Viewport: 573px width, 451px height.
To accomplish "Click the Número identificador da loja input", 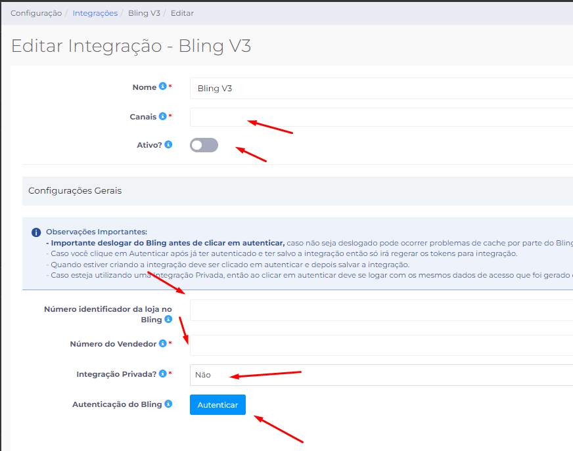I will (382, 311).
